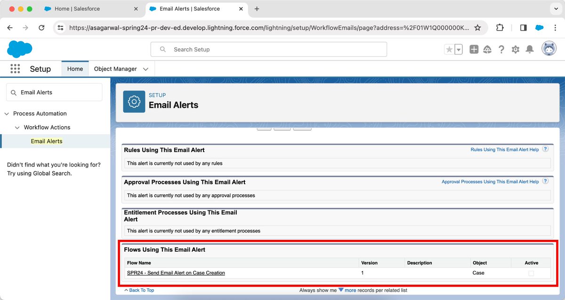Click the browser back arrow
Viewport: 565px width, 300px height.
[10, 28]
